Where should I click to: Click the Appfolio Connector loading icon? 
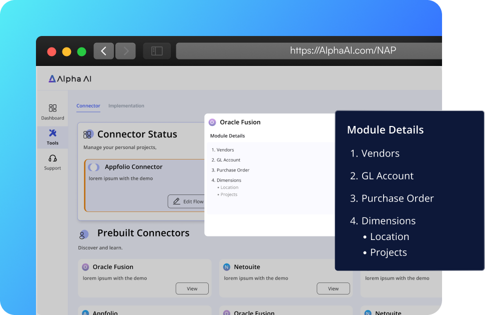tap(94, 167)
